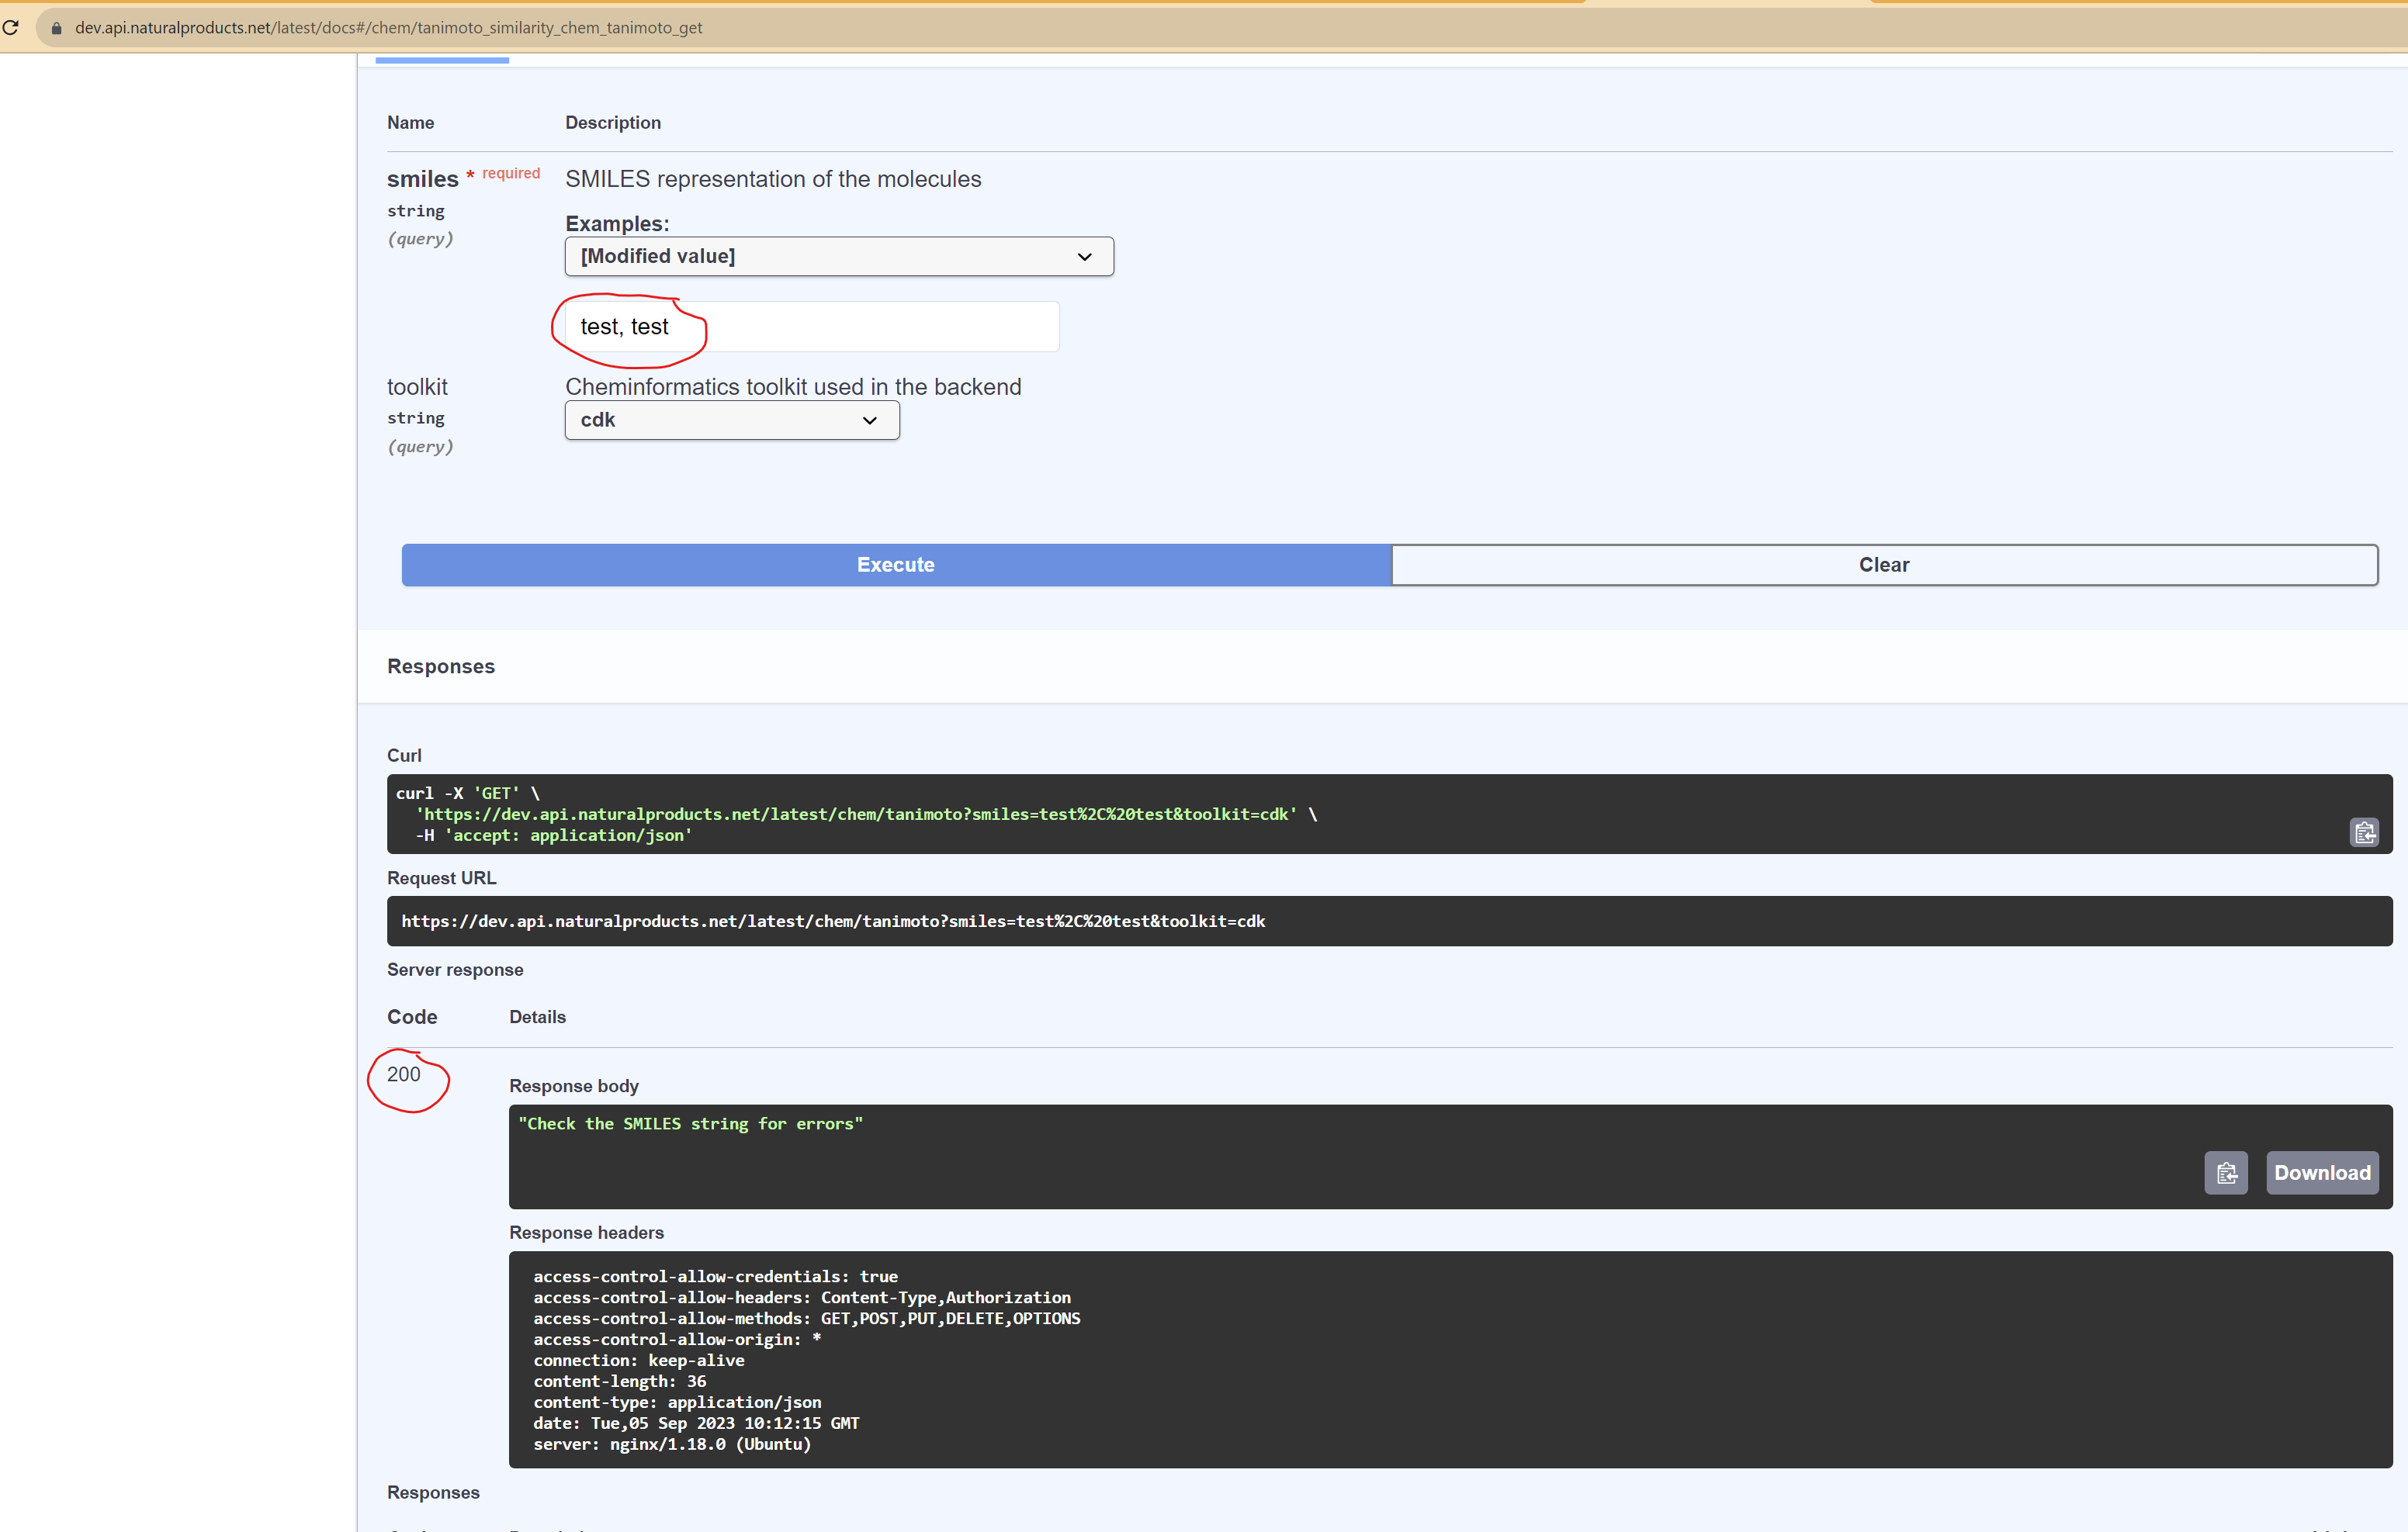The width and height of the screenshot is (2408, 1532).
Task: Download the response body
Action: coord(2322,1172)
